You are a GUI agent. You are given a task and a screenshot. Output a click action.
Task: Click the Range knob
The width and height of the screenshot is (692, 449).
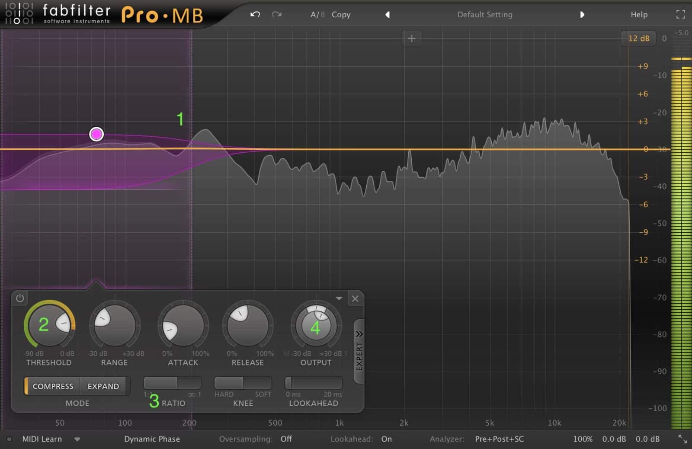click(115, 325)
